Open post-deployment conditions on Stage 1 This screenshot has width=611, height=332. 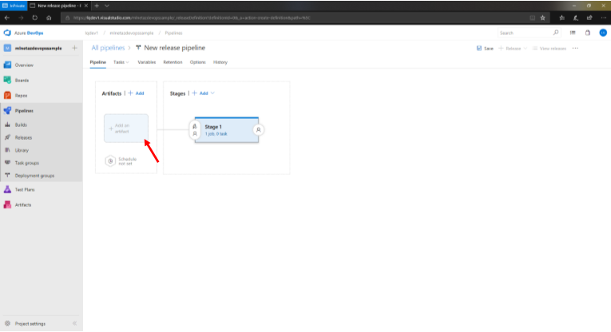pos(259,129)
